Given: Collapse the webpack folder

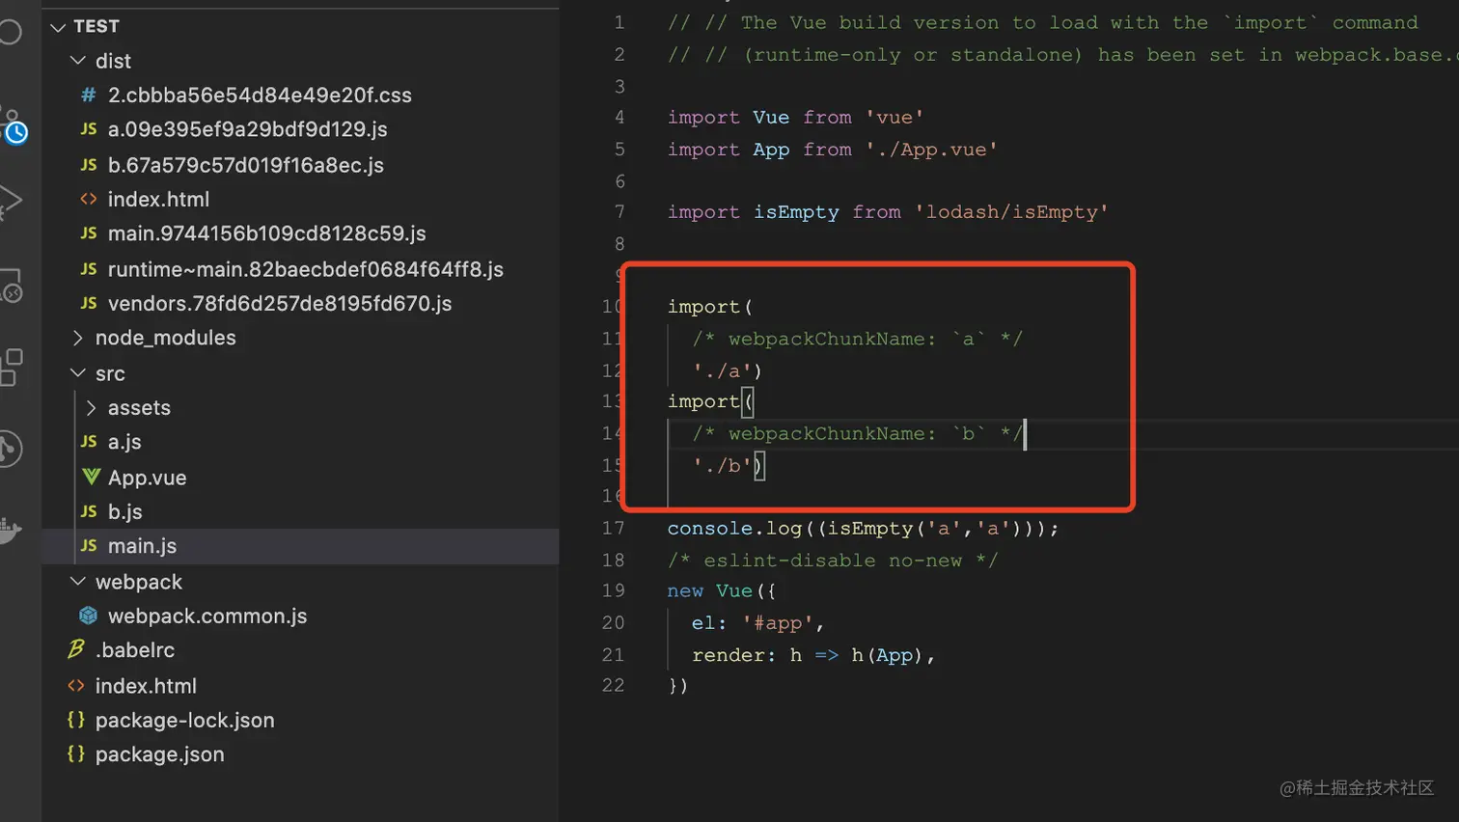Looking at the screenshot, I should 78,581.
